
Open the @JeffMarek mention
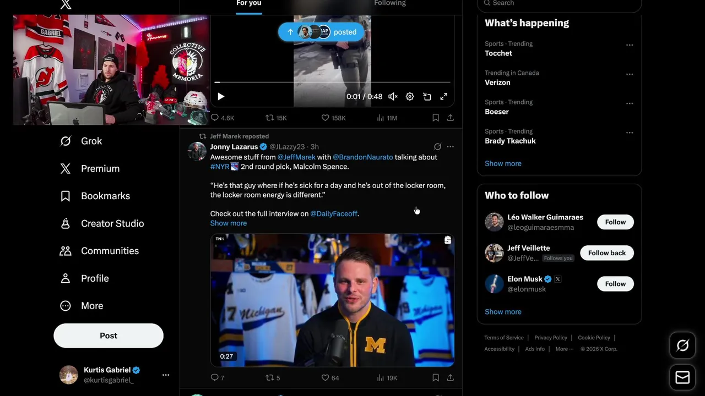pyautogui.click(x=296, y=157)
